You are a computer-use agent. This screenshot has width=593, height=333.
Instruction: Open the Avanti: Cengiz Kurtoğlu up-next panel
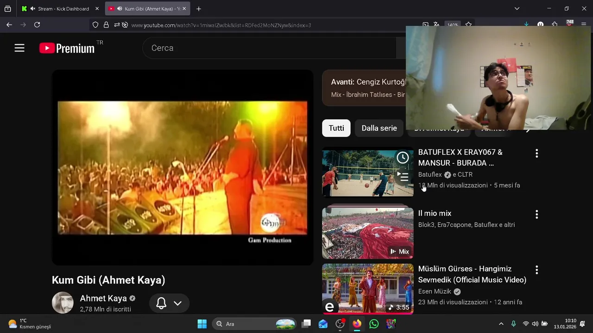(364, 88)
